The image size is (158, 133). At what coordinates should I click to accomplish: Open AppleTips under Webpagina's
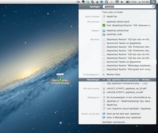(112, 105)
